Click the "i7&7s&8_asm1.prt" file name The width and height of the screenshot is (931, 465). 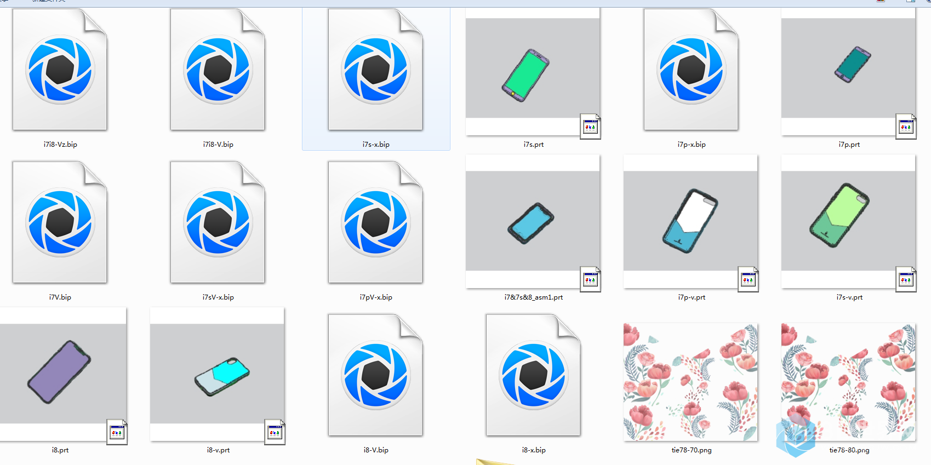pyautogui.click(x=534, y=297)
